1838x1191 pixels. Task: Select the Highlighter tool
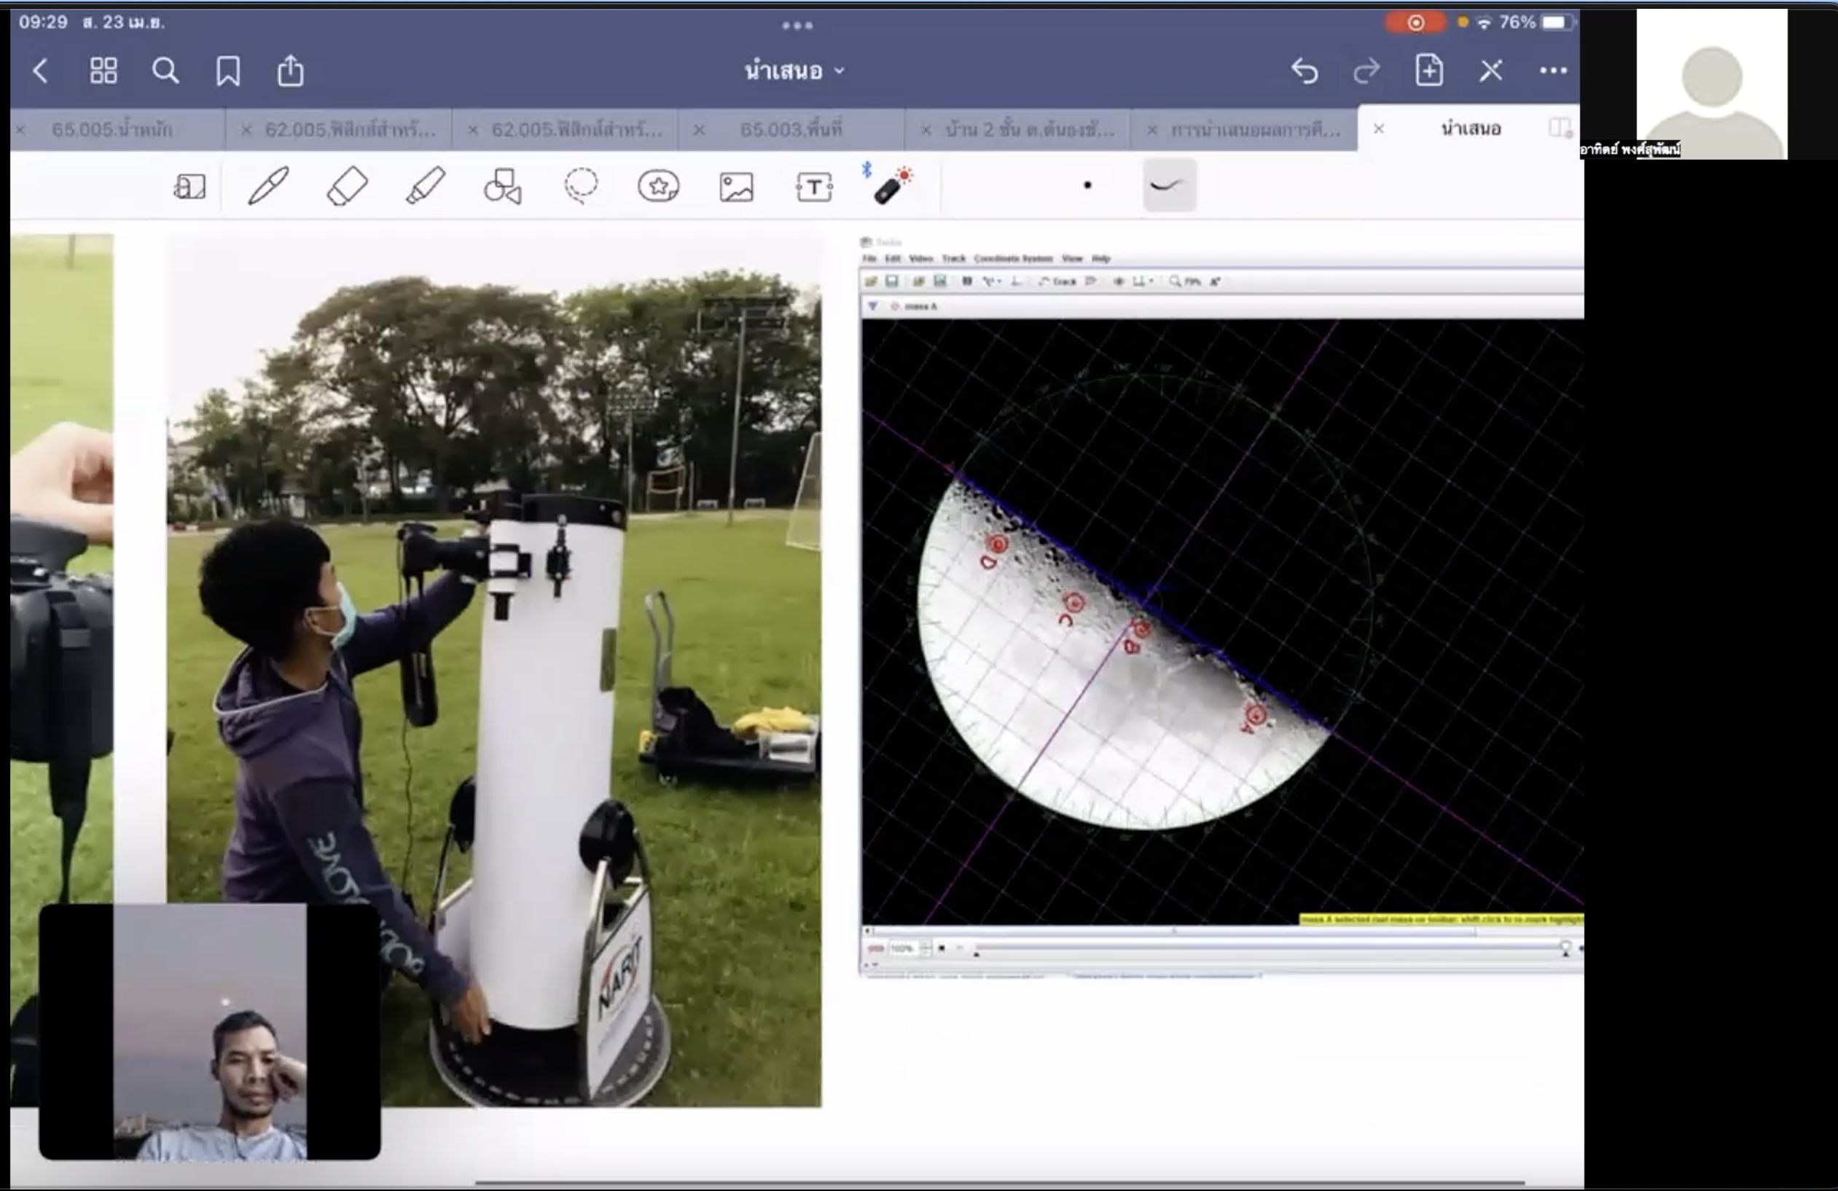pyautogui.click(x=426, y=185)
